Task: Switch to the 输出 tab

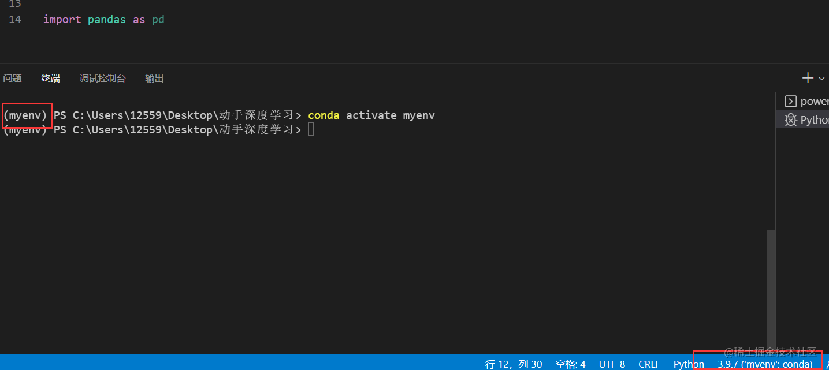Action: click(154, 78)
